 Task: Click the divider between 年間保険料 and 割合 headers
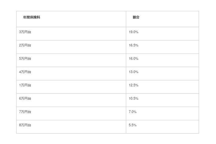pos(126,19)
